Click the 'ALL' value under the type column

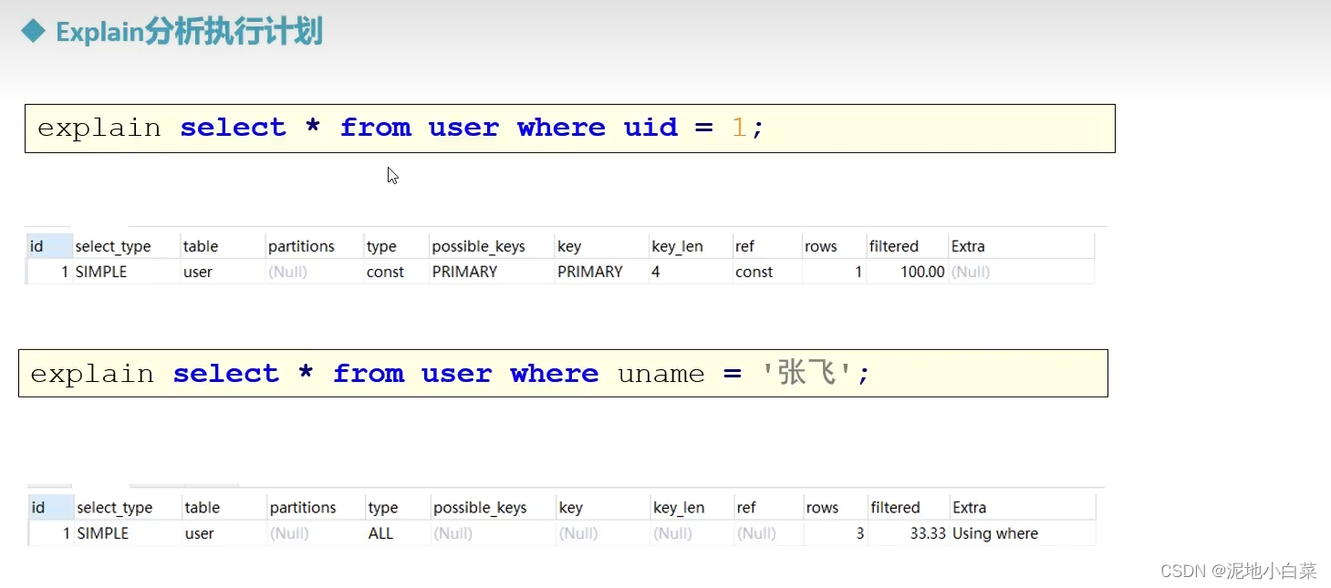tap(381, 533)
